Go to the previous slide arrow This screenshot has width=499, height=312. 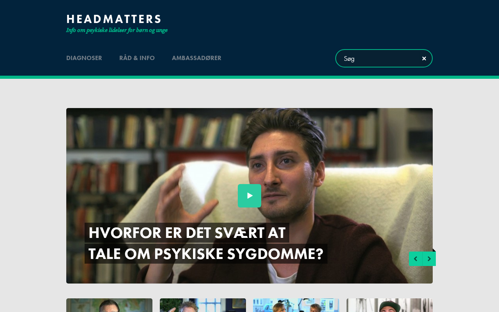416,259
